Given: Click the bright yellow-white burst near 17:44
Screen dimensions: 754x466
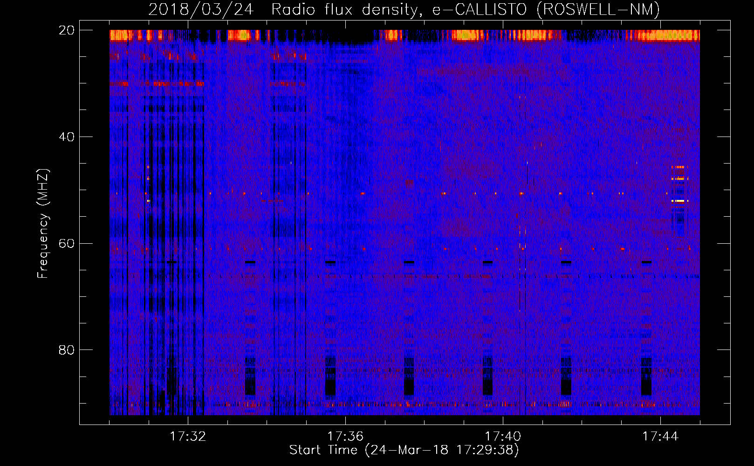Looking at the screenshot, I should 679,201.
